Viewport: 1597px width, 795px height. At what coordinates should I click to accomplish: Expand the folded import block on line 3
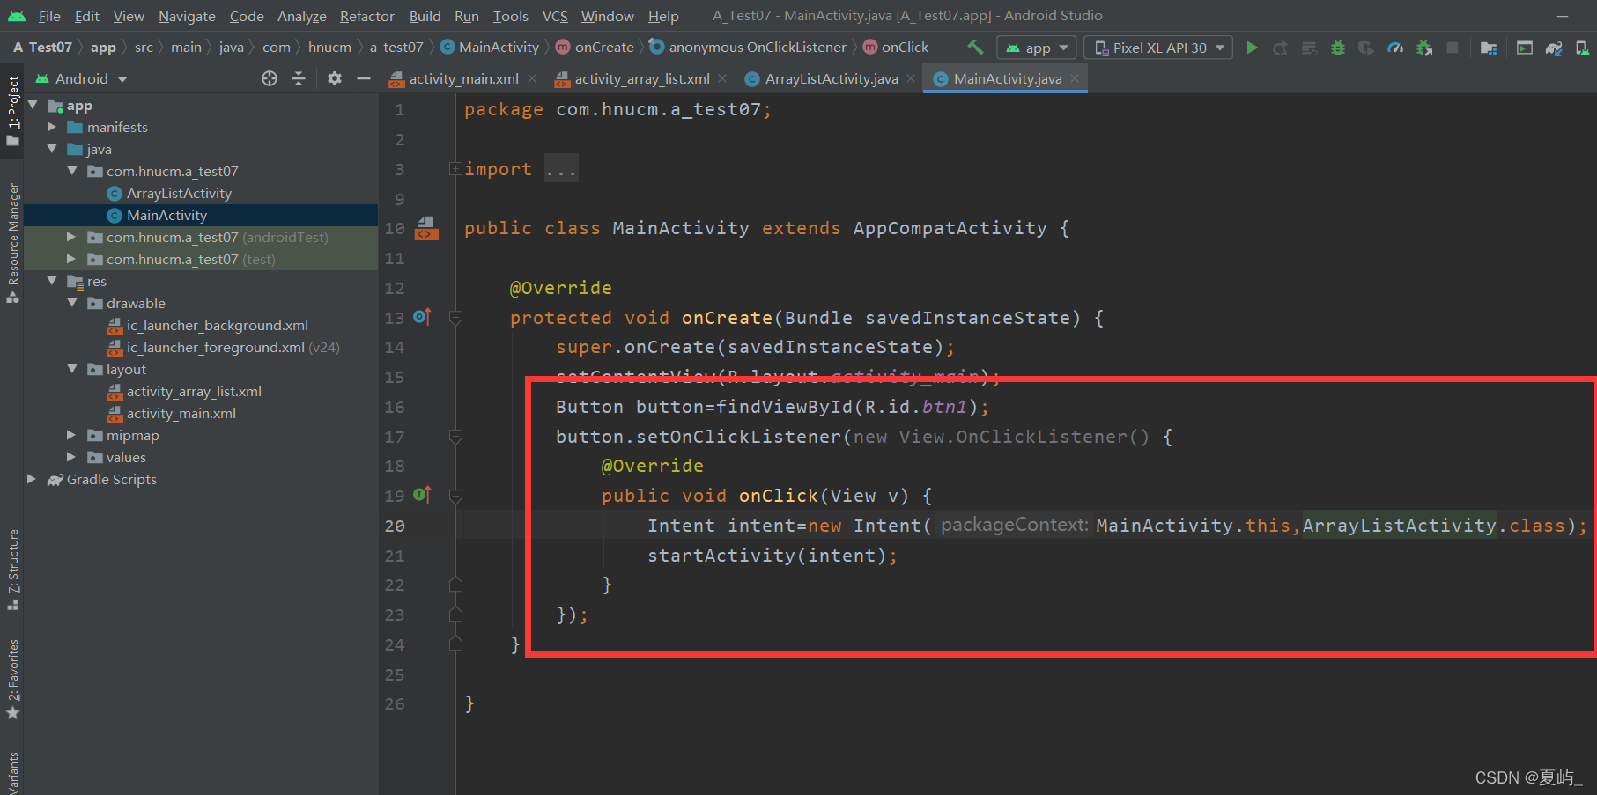(455, 169)
